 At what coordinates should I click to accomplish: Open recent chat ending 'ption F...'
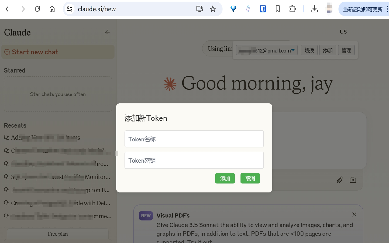pos(57,190)
